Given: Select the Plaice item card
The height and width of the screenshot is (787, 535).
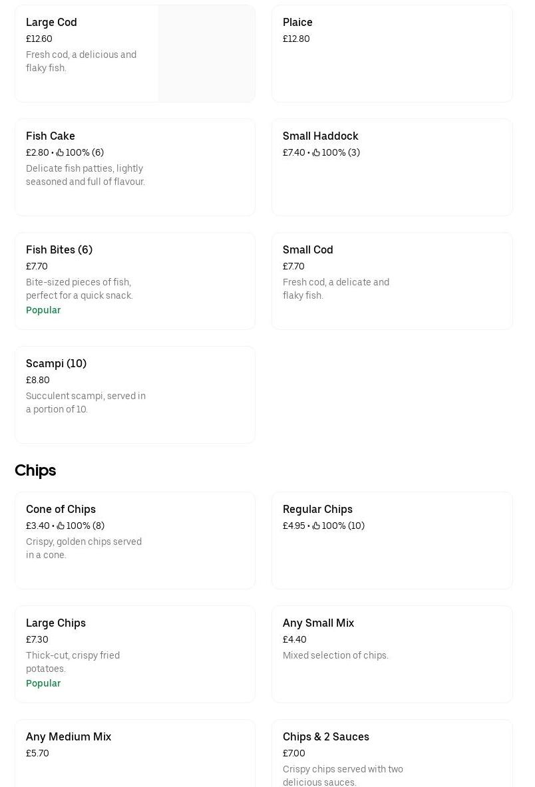Looking at the screenshot, I should 392,53.
